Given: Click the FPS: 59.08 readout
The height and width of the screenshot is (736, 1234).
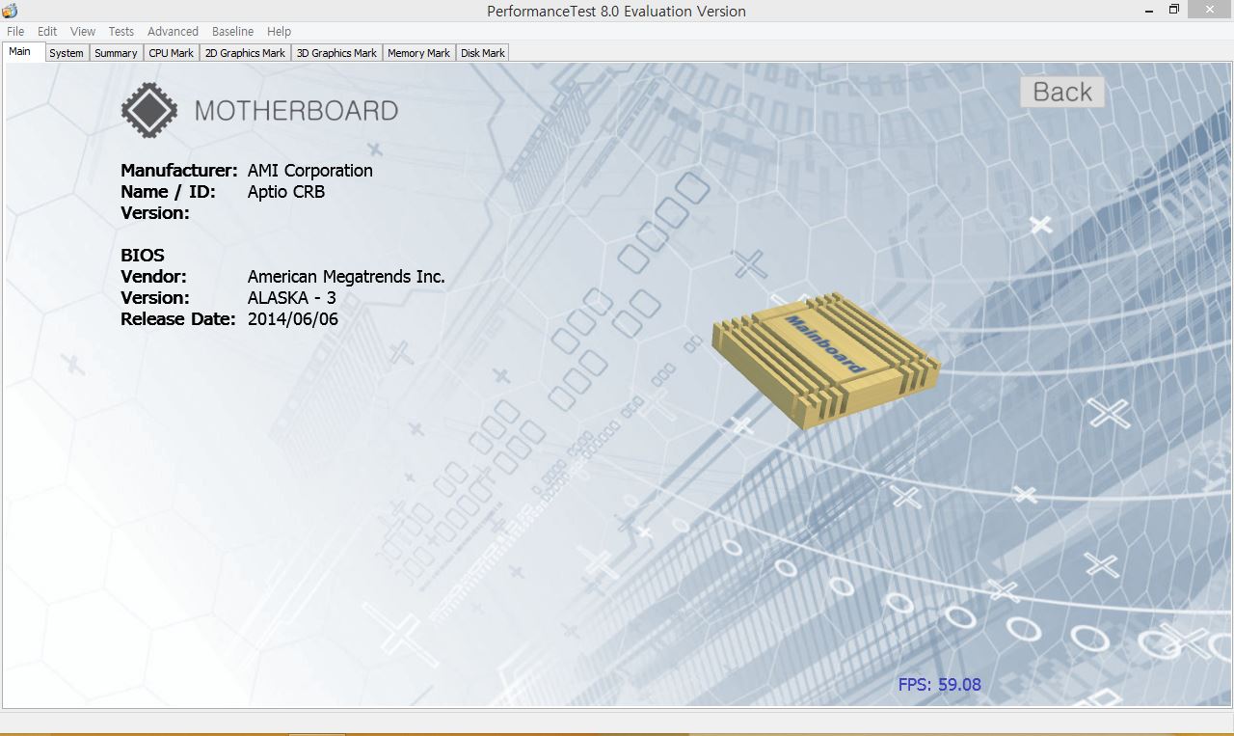Looking at the screenshot, I should tap(940, 685).
